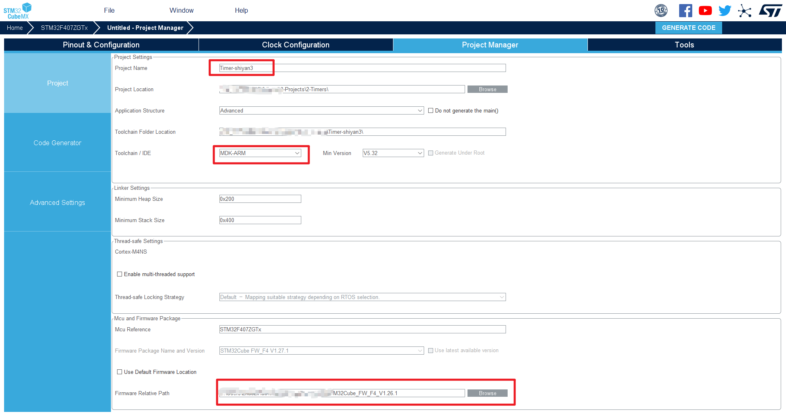Click the Mcu Reference field
786x416 pixels.
point(362,329)
